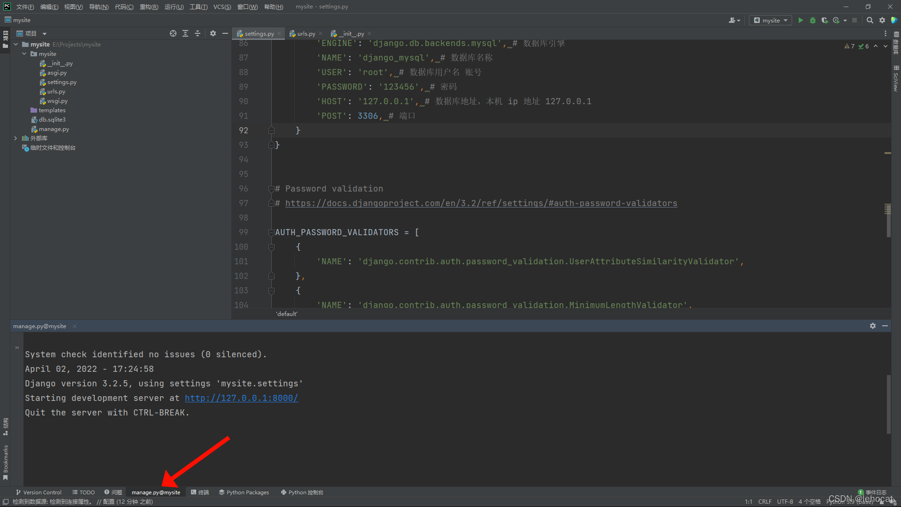
Task: Click Expand All icon in project panel
Action: (185, 33)
